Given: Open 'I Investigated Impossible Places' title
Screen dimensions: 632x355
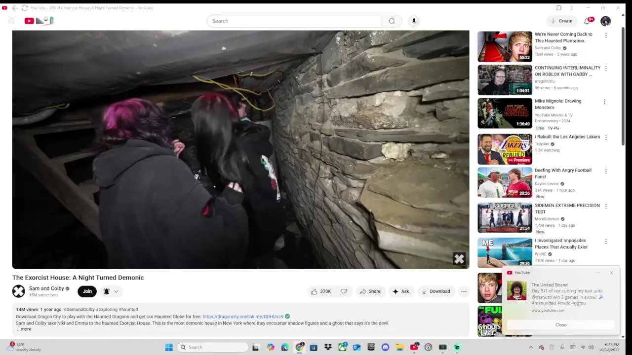Looking at the screenshot, I should pos(561,244).
